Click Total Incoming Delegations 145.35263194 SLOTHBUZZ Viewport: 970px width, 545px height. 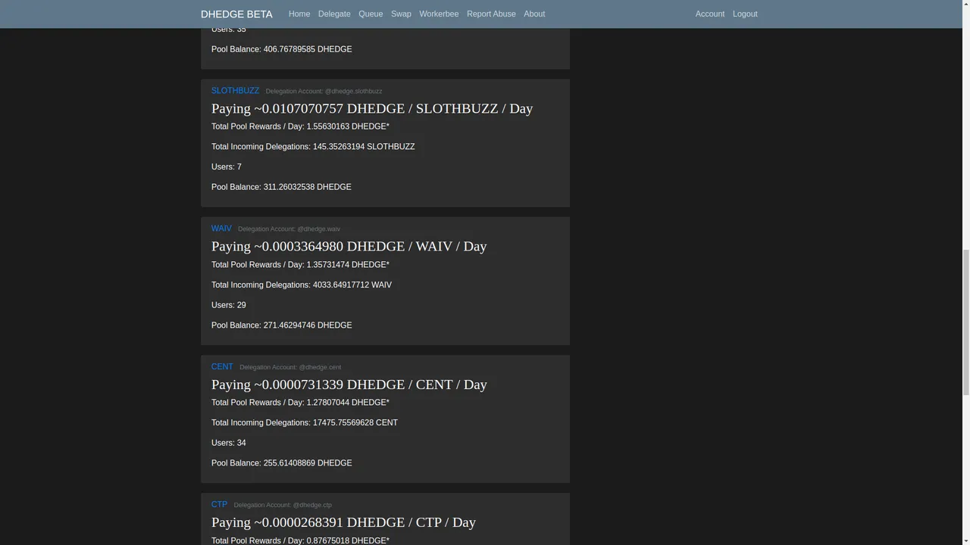[x=313, y=147]
